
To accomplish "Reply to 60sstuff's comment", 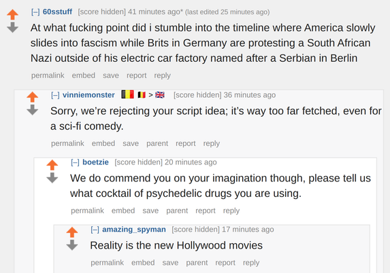I will tap(162, 75).
